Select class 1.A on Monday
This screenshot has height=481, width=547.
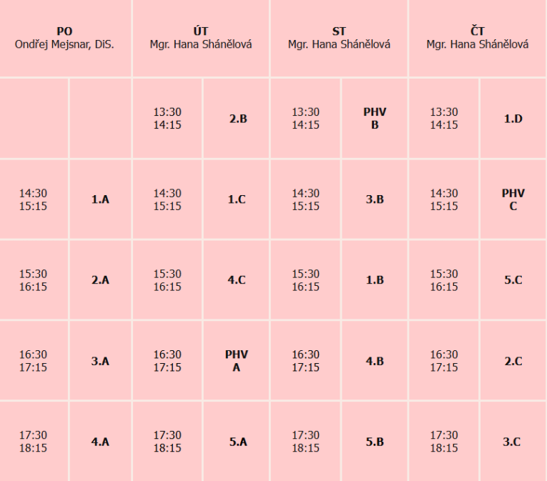point(100,199)
